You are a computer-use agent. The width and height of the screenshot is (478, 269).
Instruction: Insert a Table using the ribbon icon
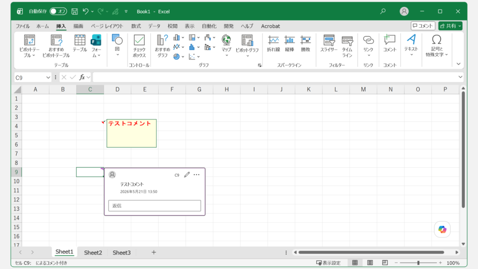(x=80, y=40)
